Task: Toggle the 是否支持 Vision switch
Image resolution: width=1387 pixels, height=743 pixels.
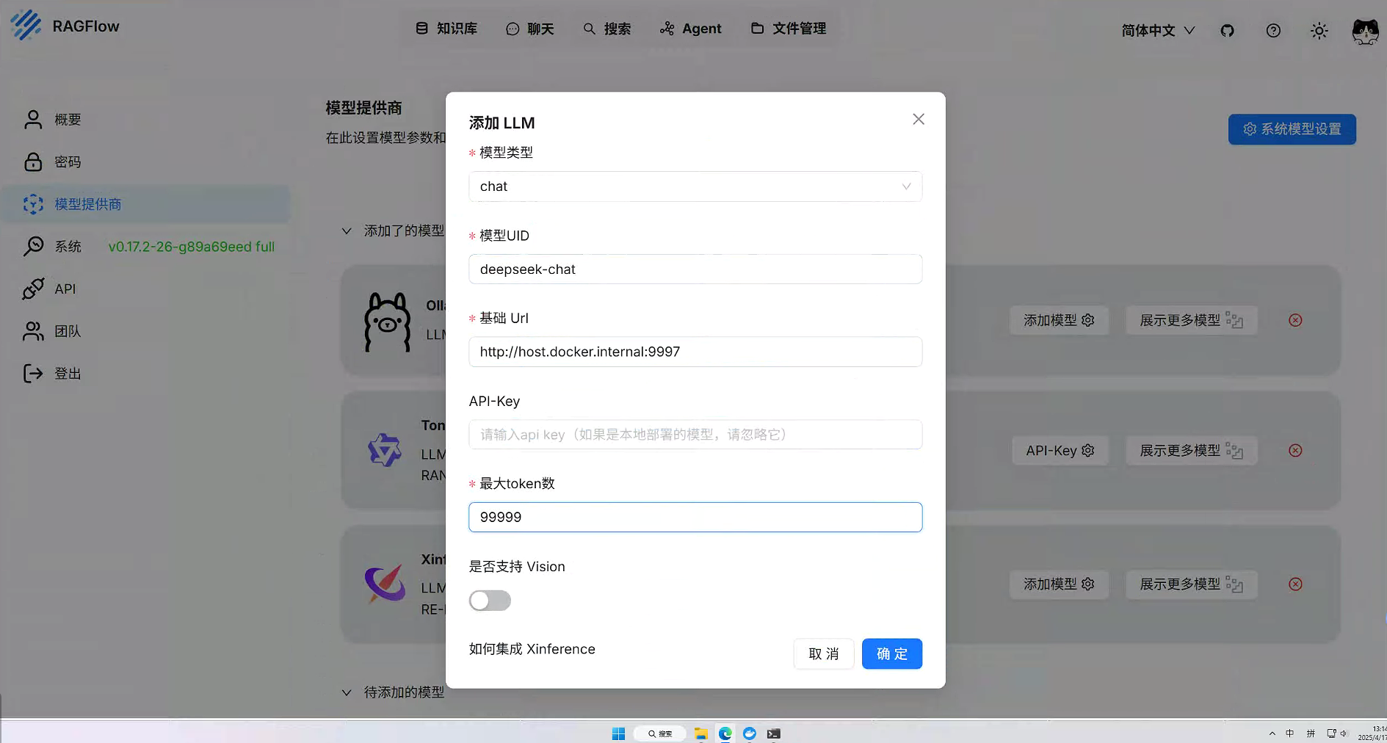Action: [490, 601]
